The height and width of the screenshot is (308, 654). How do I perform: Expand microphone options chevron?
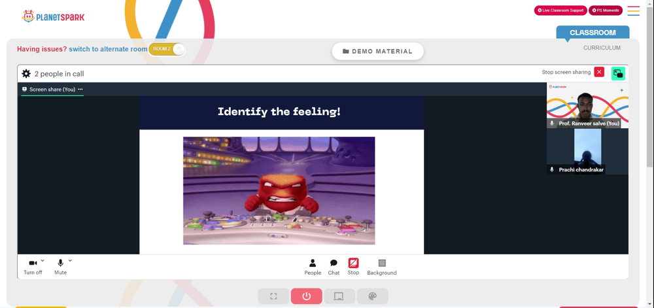coord(70,260)
